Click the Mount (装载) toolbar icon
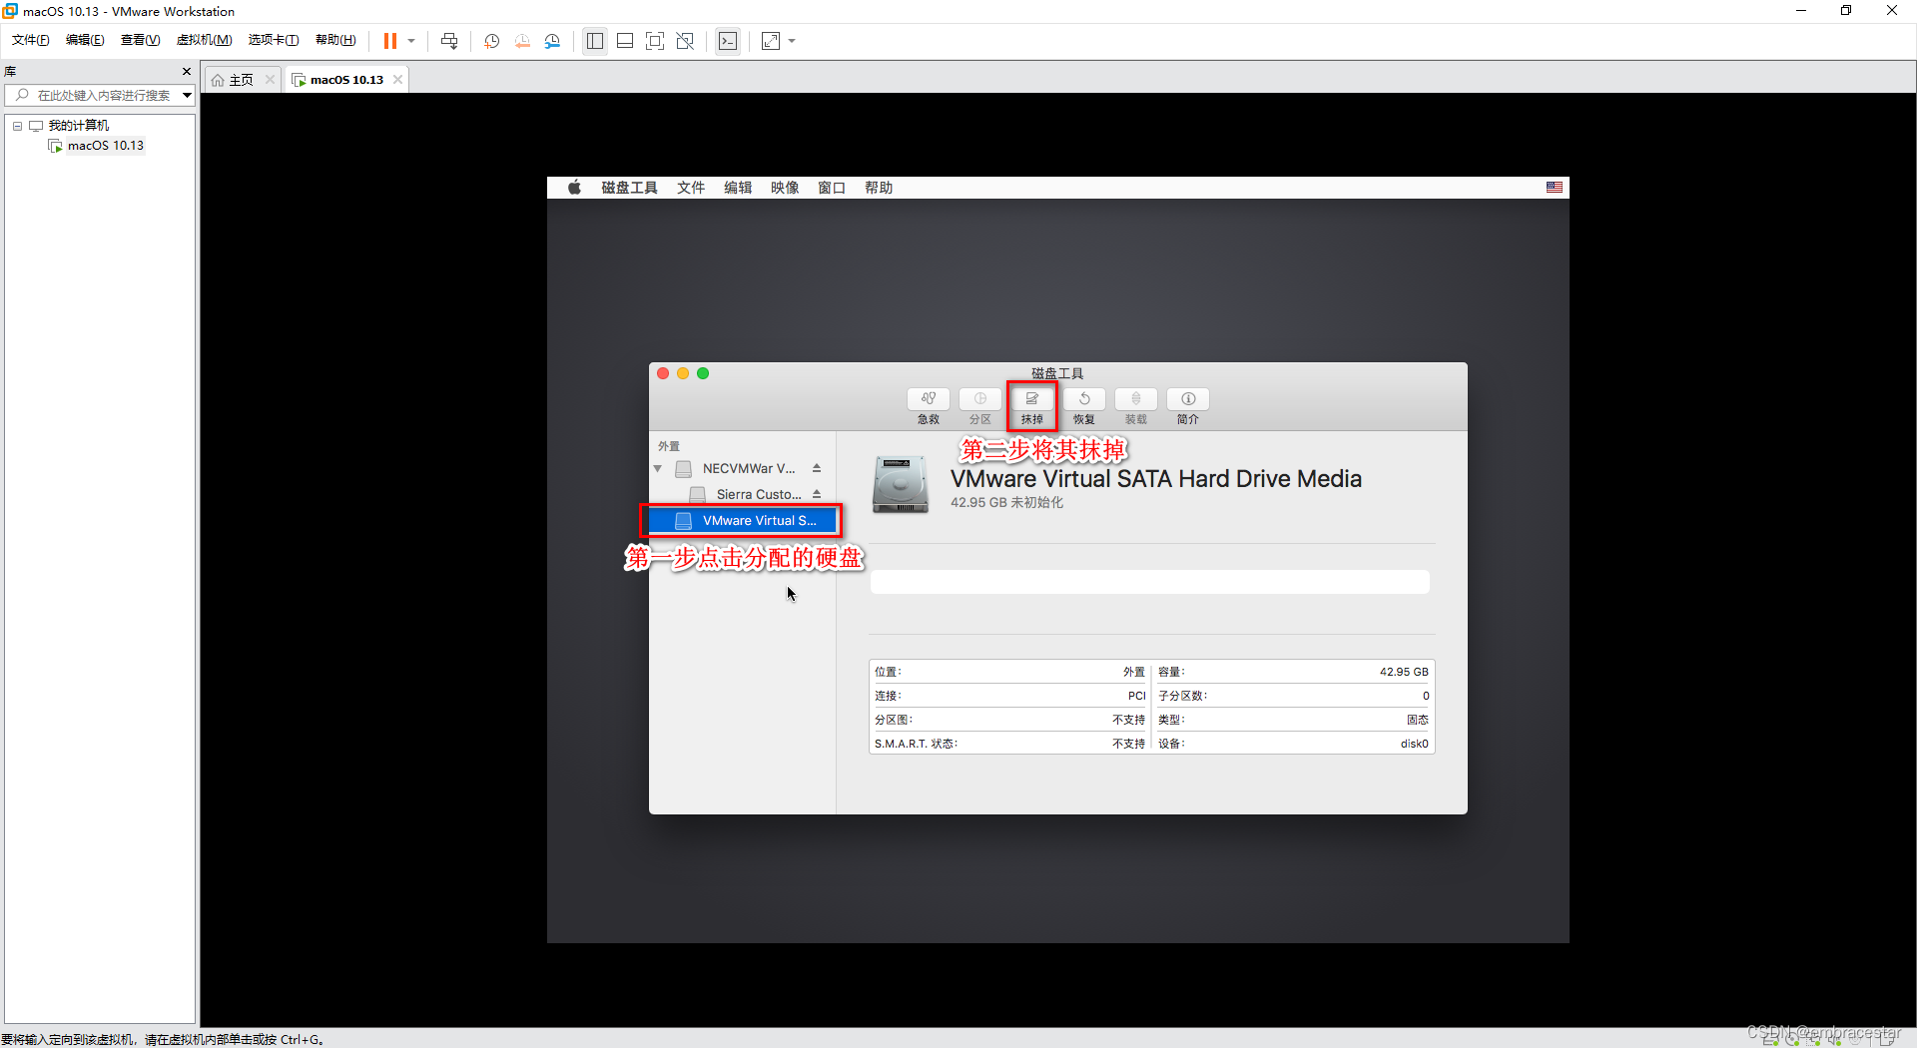Viewport: 1917px width, 1048px height. [1136, 398]
